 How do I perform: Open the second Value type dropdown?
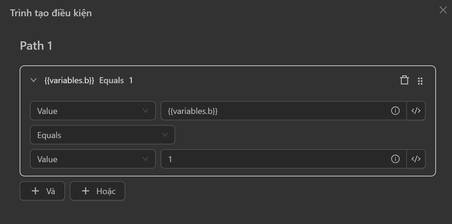(93, 159)
